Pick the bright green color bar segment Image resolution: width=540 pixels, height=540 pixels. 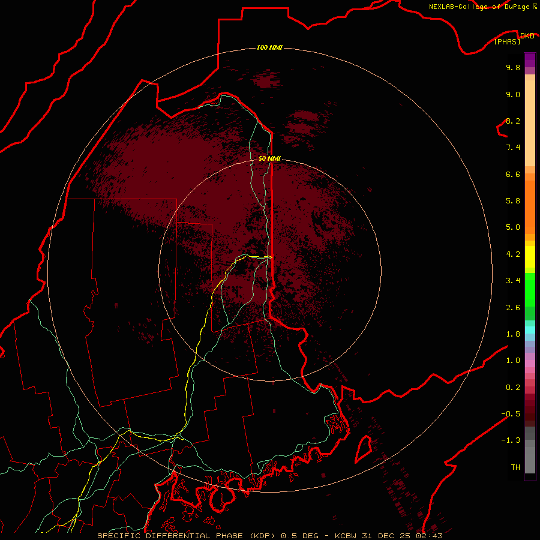530,290
